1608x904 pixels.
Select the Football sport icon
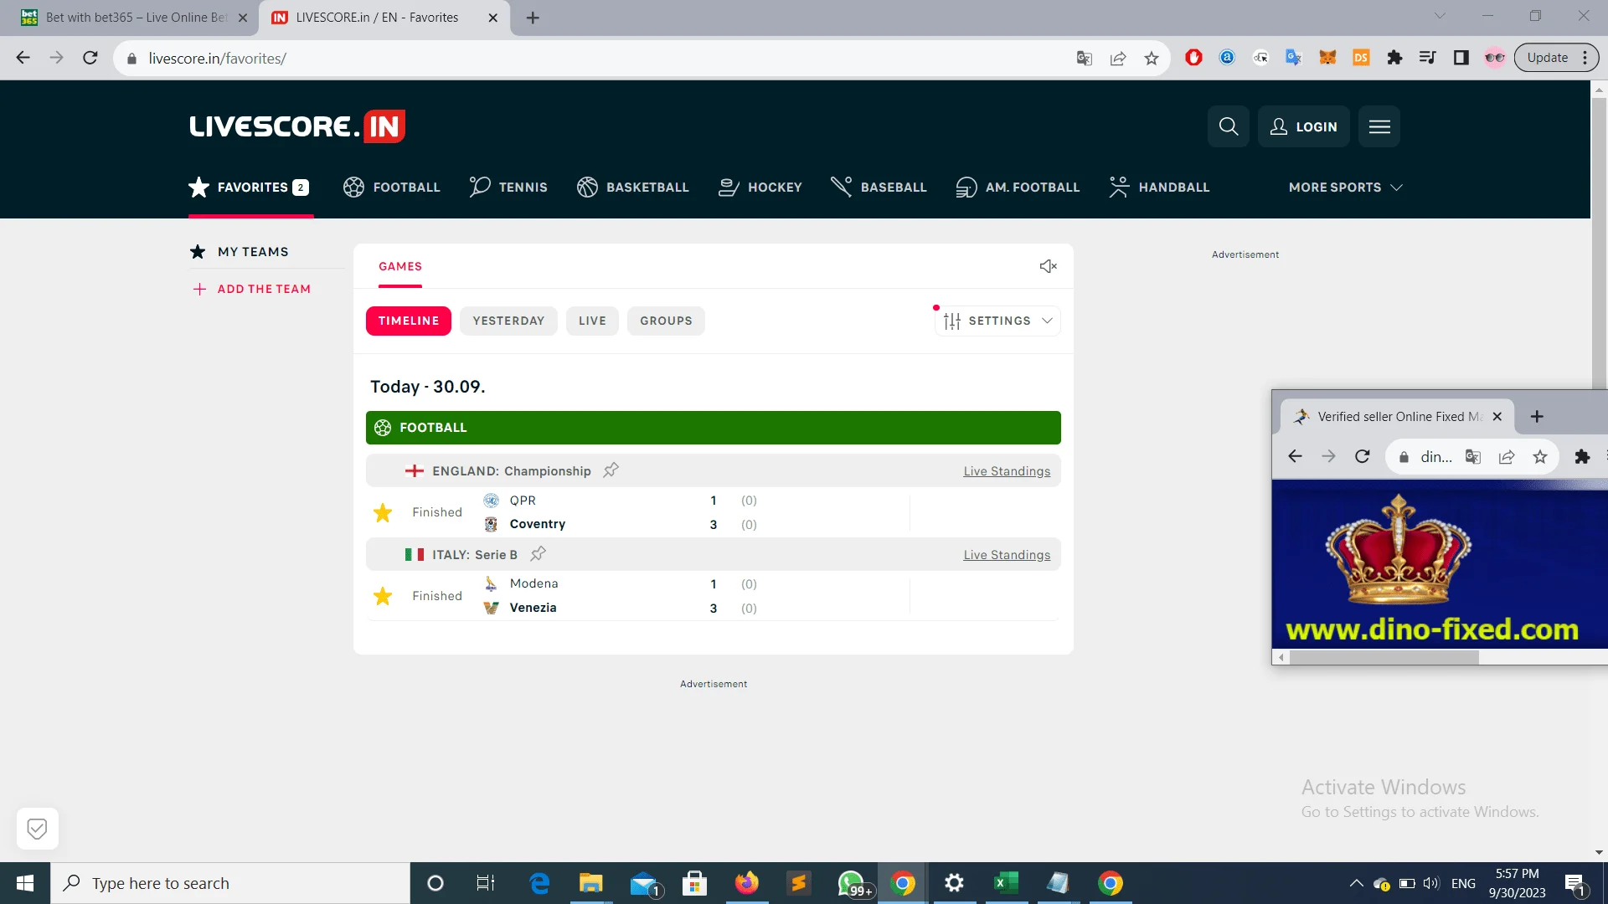click(x=353, y=187)
